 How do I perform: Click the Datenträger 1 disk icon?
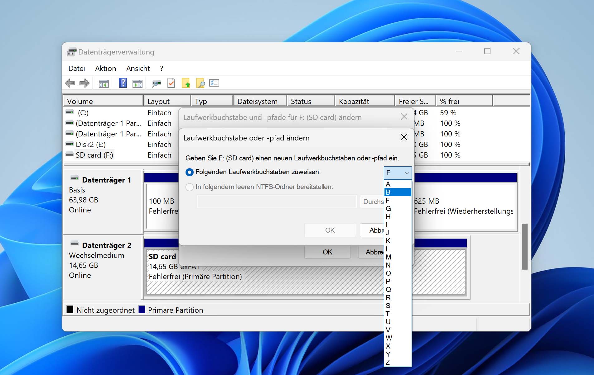pos(75,178)
